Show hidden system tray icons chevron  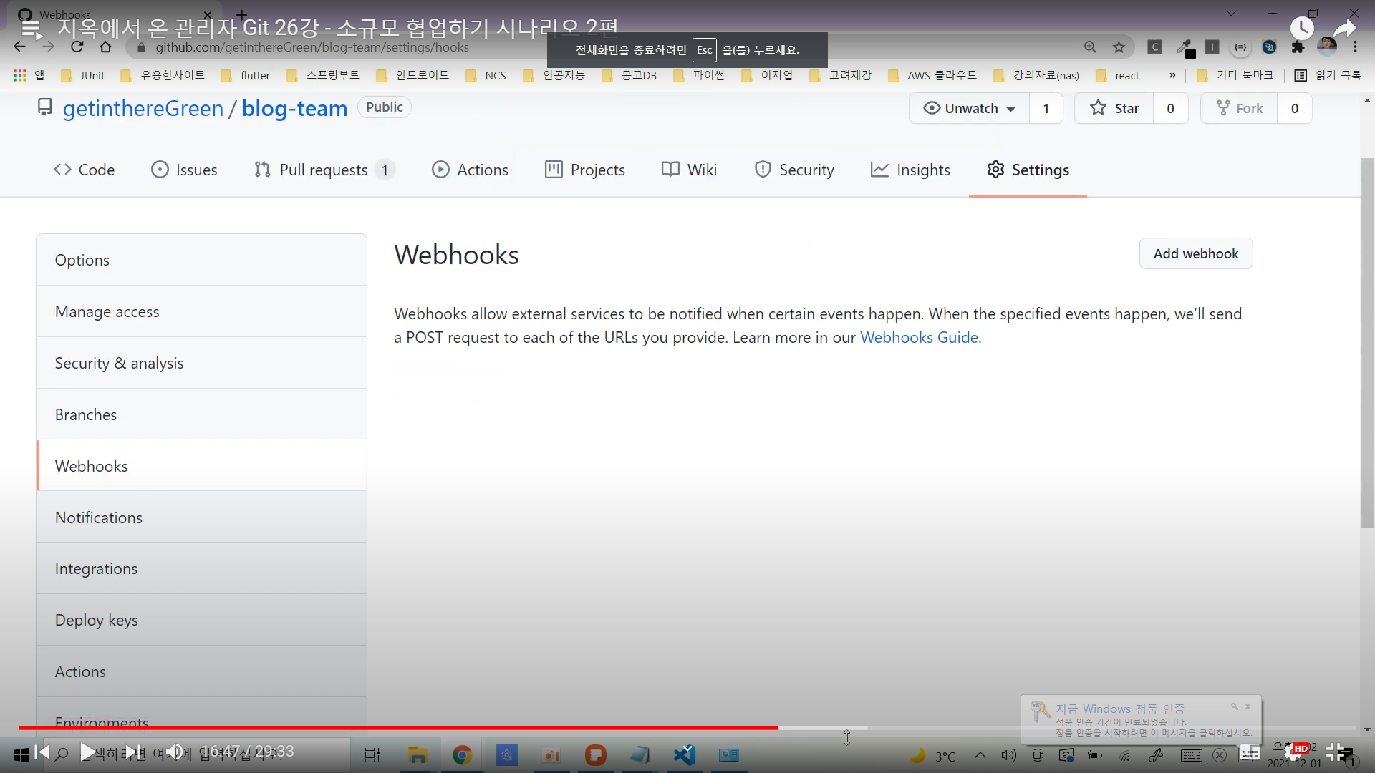coord(980,755)
